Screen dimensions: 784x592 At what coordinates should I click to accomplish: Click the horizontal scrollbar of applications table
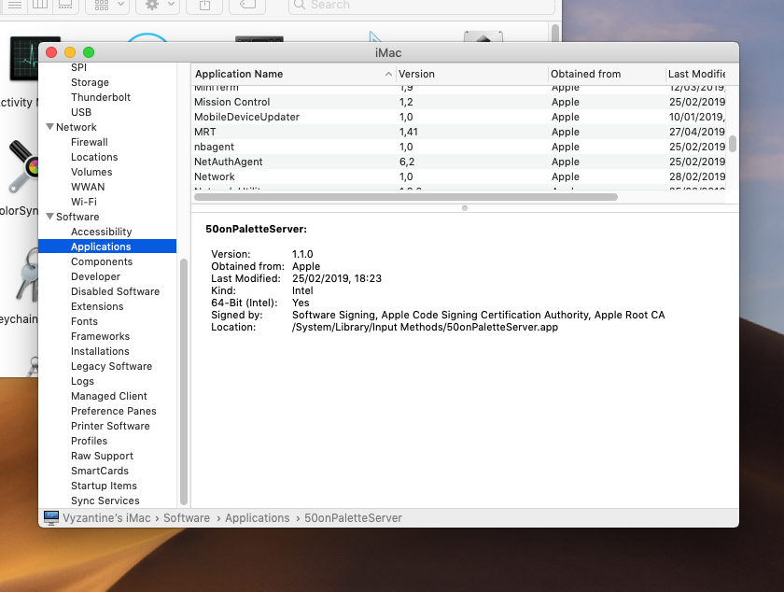[x=406, y=197]
